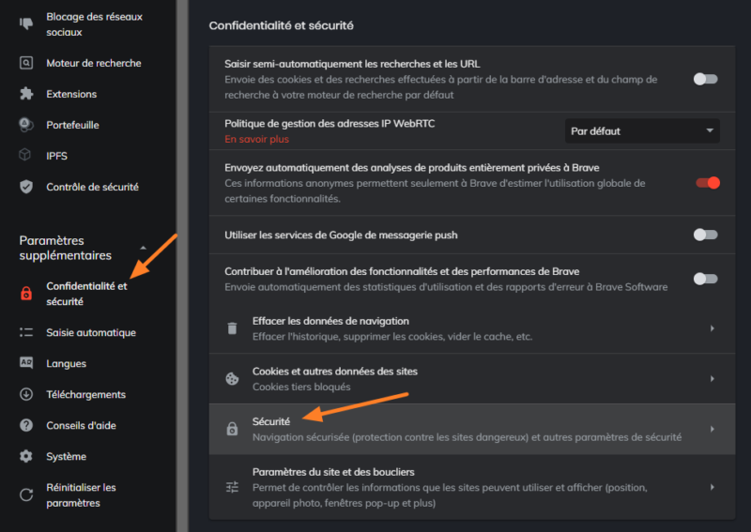Click the En savoir plus link
The width and height of the screenshot is (751, 532).
pos(256,139)
